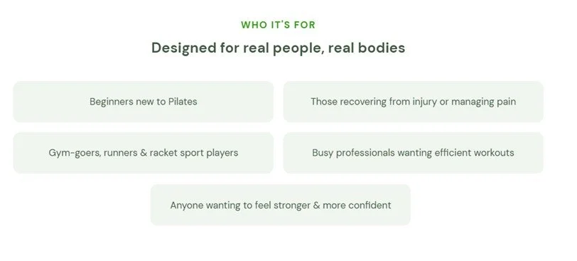577x261 pixels.
Task: Click the 'Designed for real people, real bodies' heading
Action: (279, 48)
